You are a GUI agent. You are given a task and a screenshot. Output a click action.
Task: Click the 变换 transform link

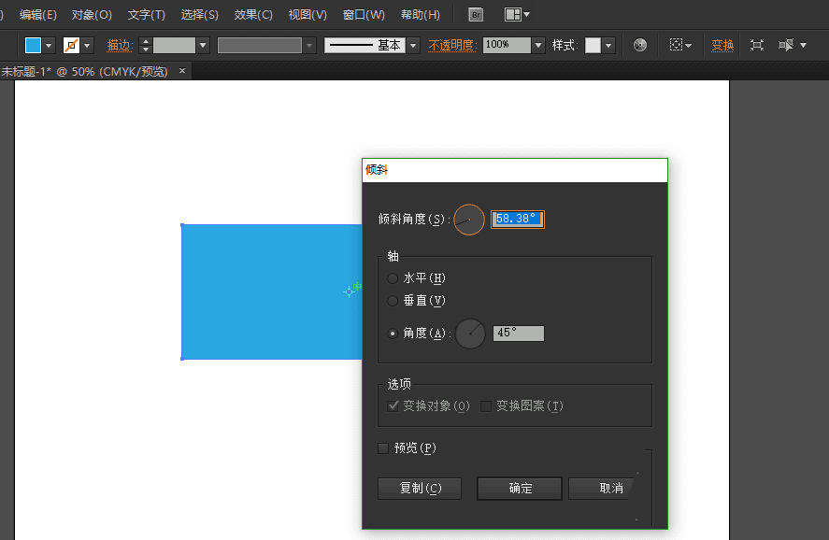point(722,46)
